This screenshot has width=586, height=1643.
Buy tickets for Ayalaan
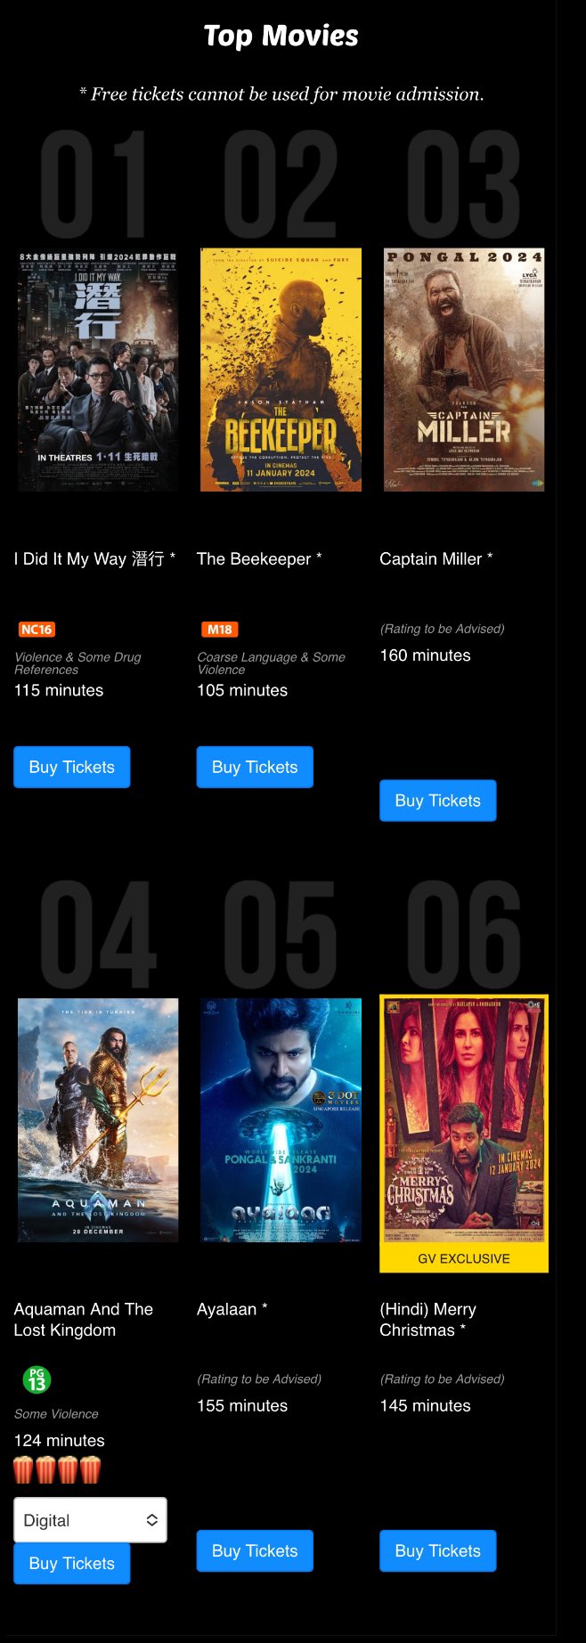pos(255,1550)
